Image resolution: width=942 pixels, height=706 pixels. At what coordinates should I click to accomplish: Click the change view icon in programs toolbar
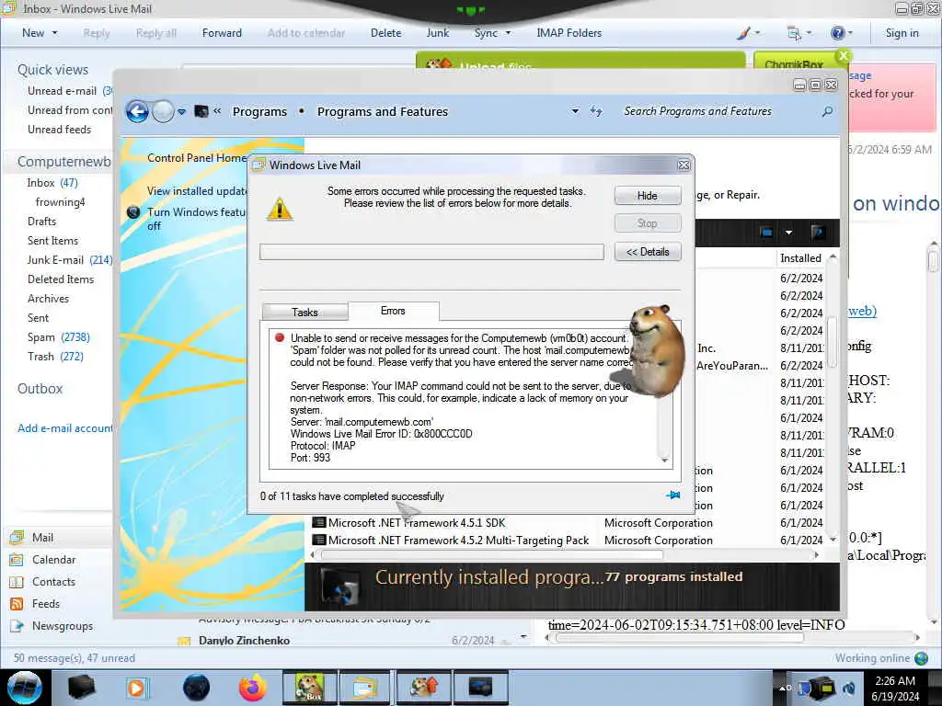coord(766,233)
